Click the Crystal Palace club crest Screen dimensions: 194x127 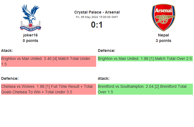[30, 17]
